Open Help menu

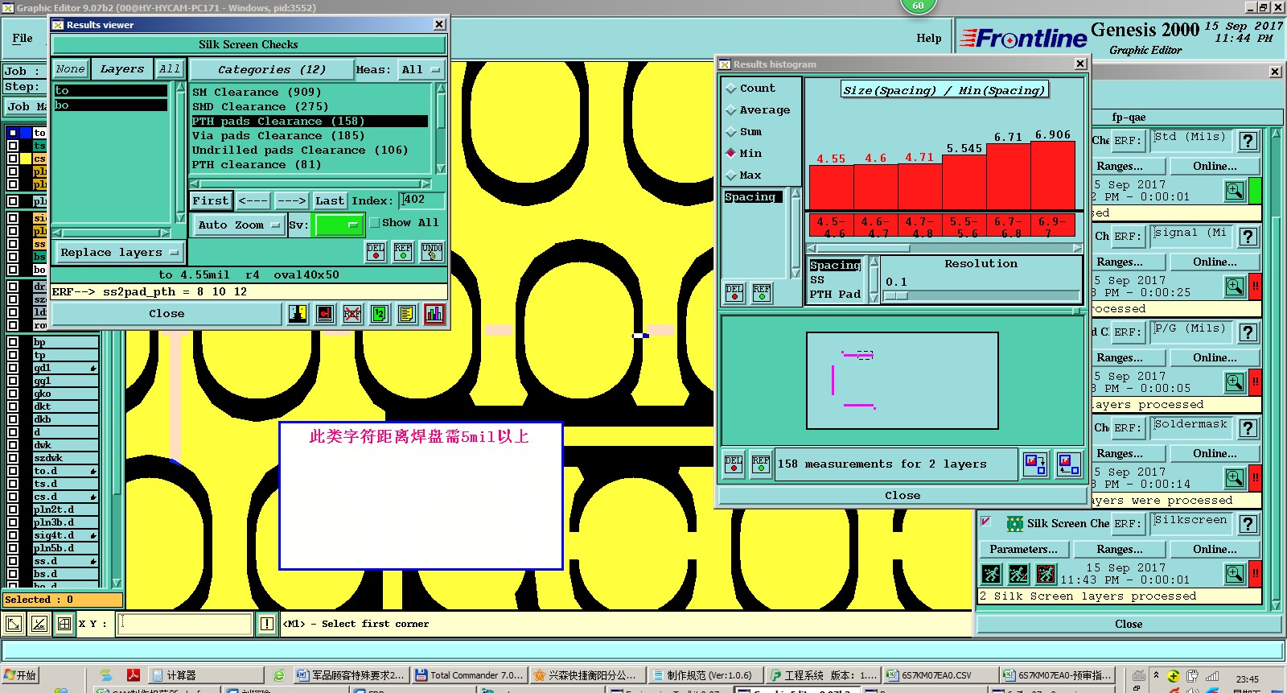(929, 38)
